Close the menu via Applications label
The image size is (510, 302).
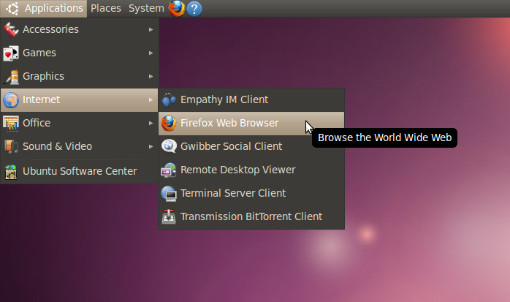click(53, 9)
